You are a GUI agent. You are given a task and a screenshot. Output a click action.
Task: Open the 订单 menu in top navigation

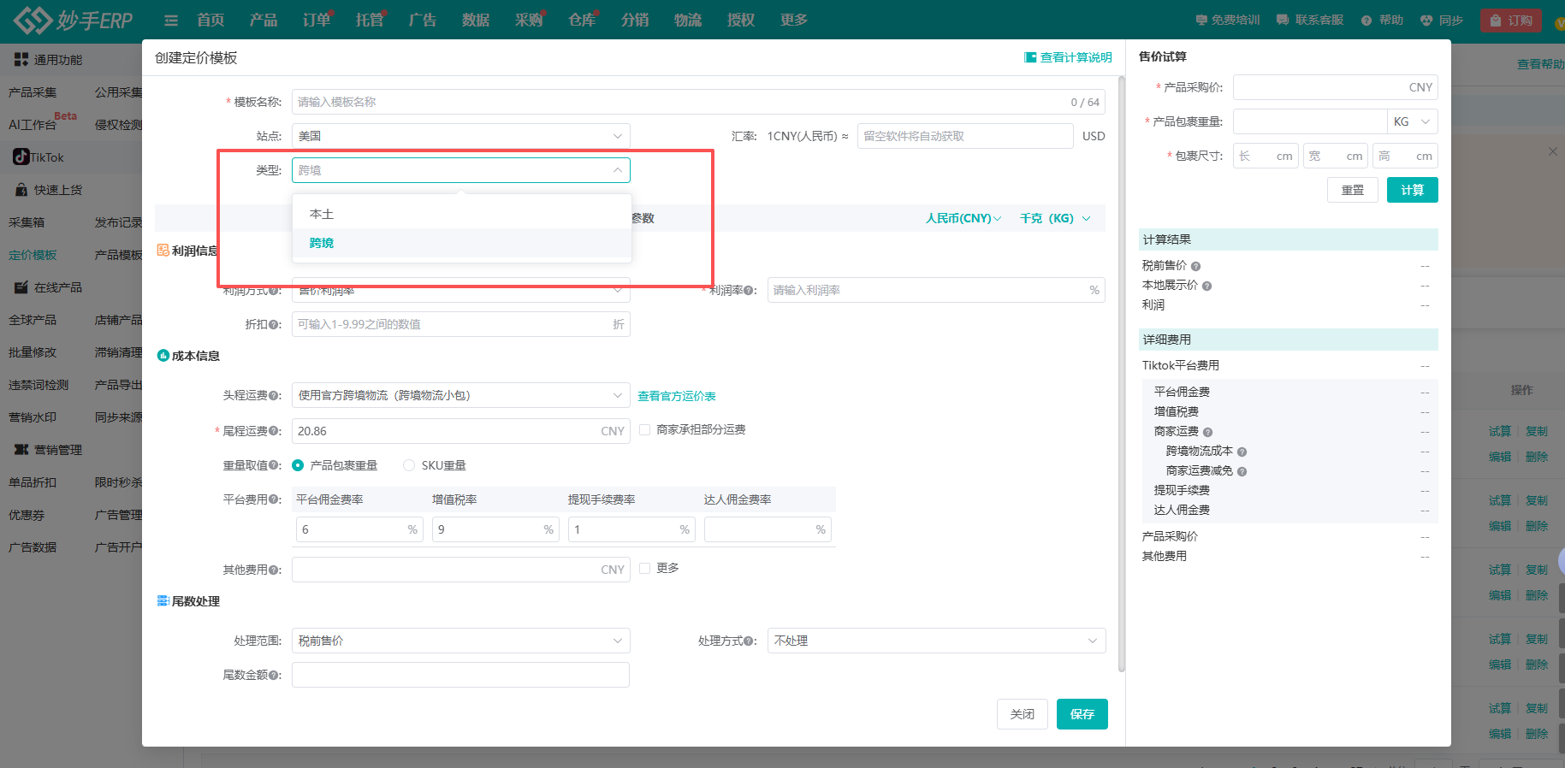tap(317, 20)
